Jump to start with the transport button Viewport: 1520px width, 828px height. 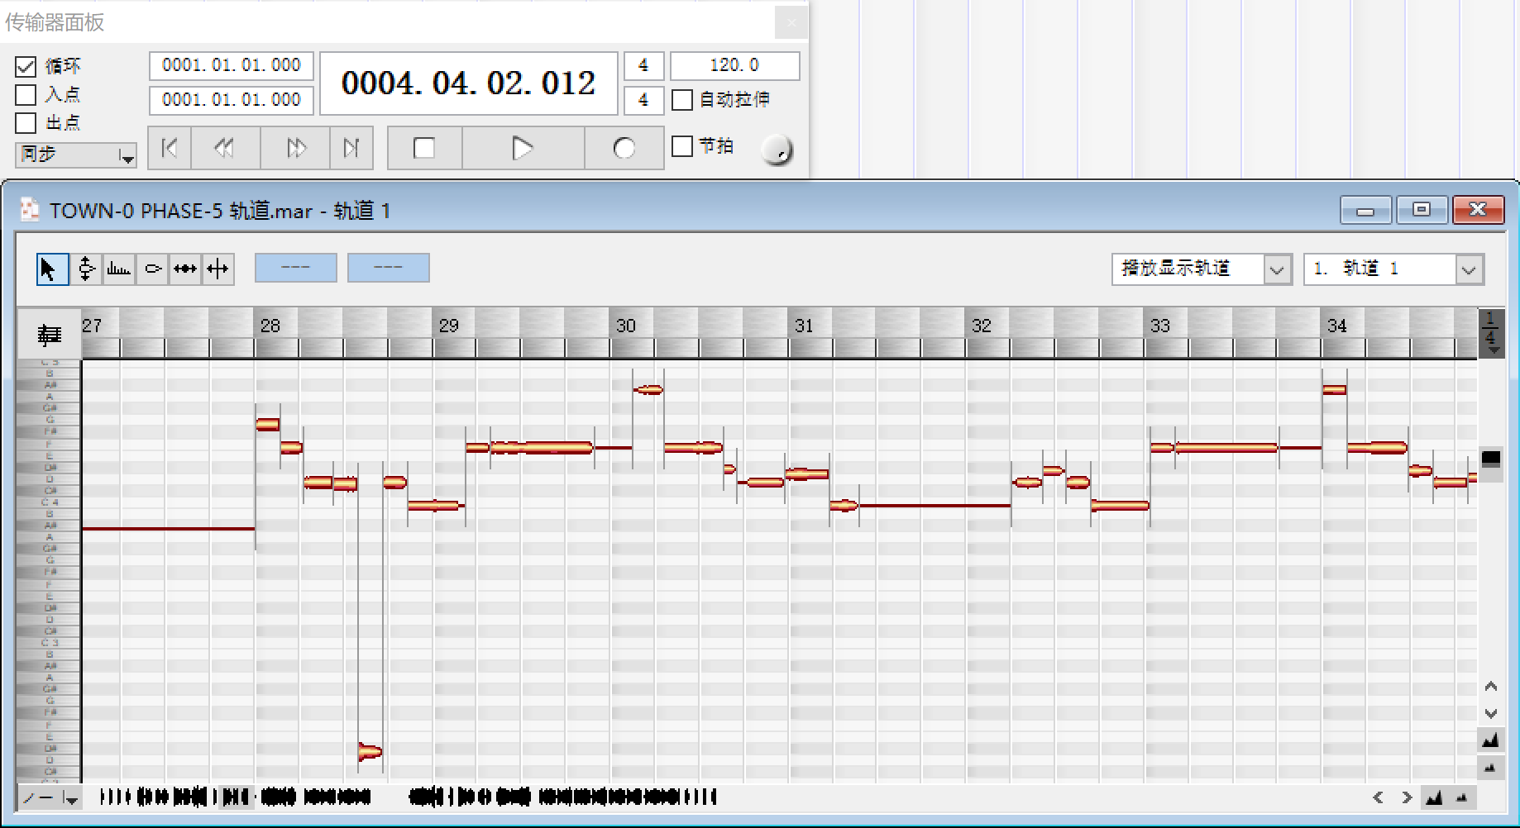[x=170, y=148]
